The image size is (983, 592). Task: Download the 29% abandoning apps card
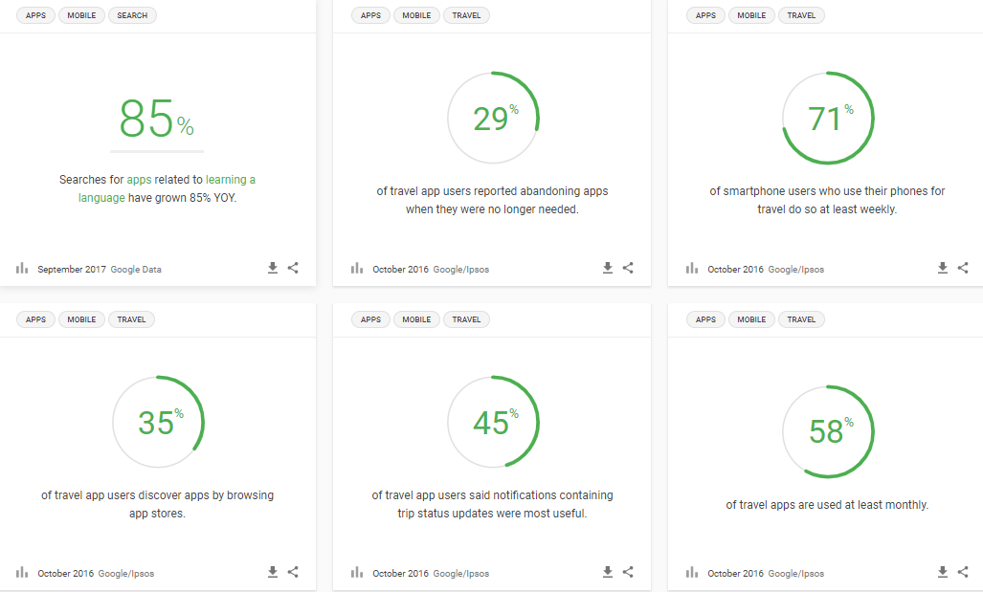pyautogui.click(x=608, y=268)
